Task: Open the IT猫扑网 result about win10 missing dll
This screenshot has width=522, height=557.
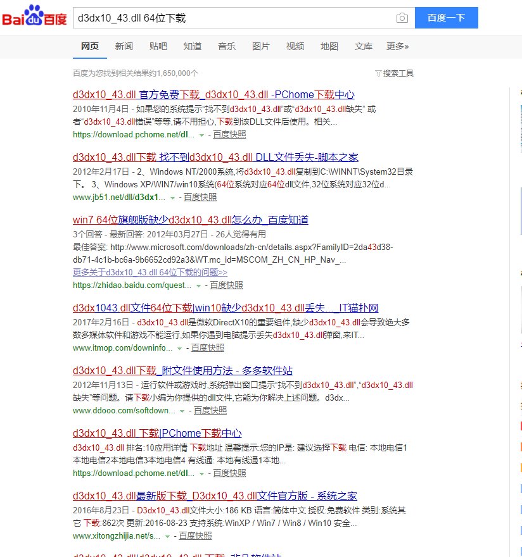Action: 226,307
